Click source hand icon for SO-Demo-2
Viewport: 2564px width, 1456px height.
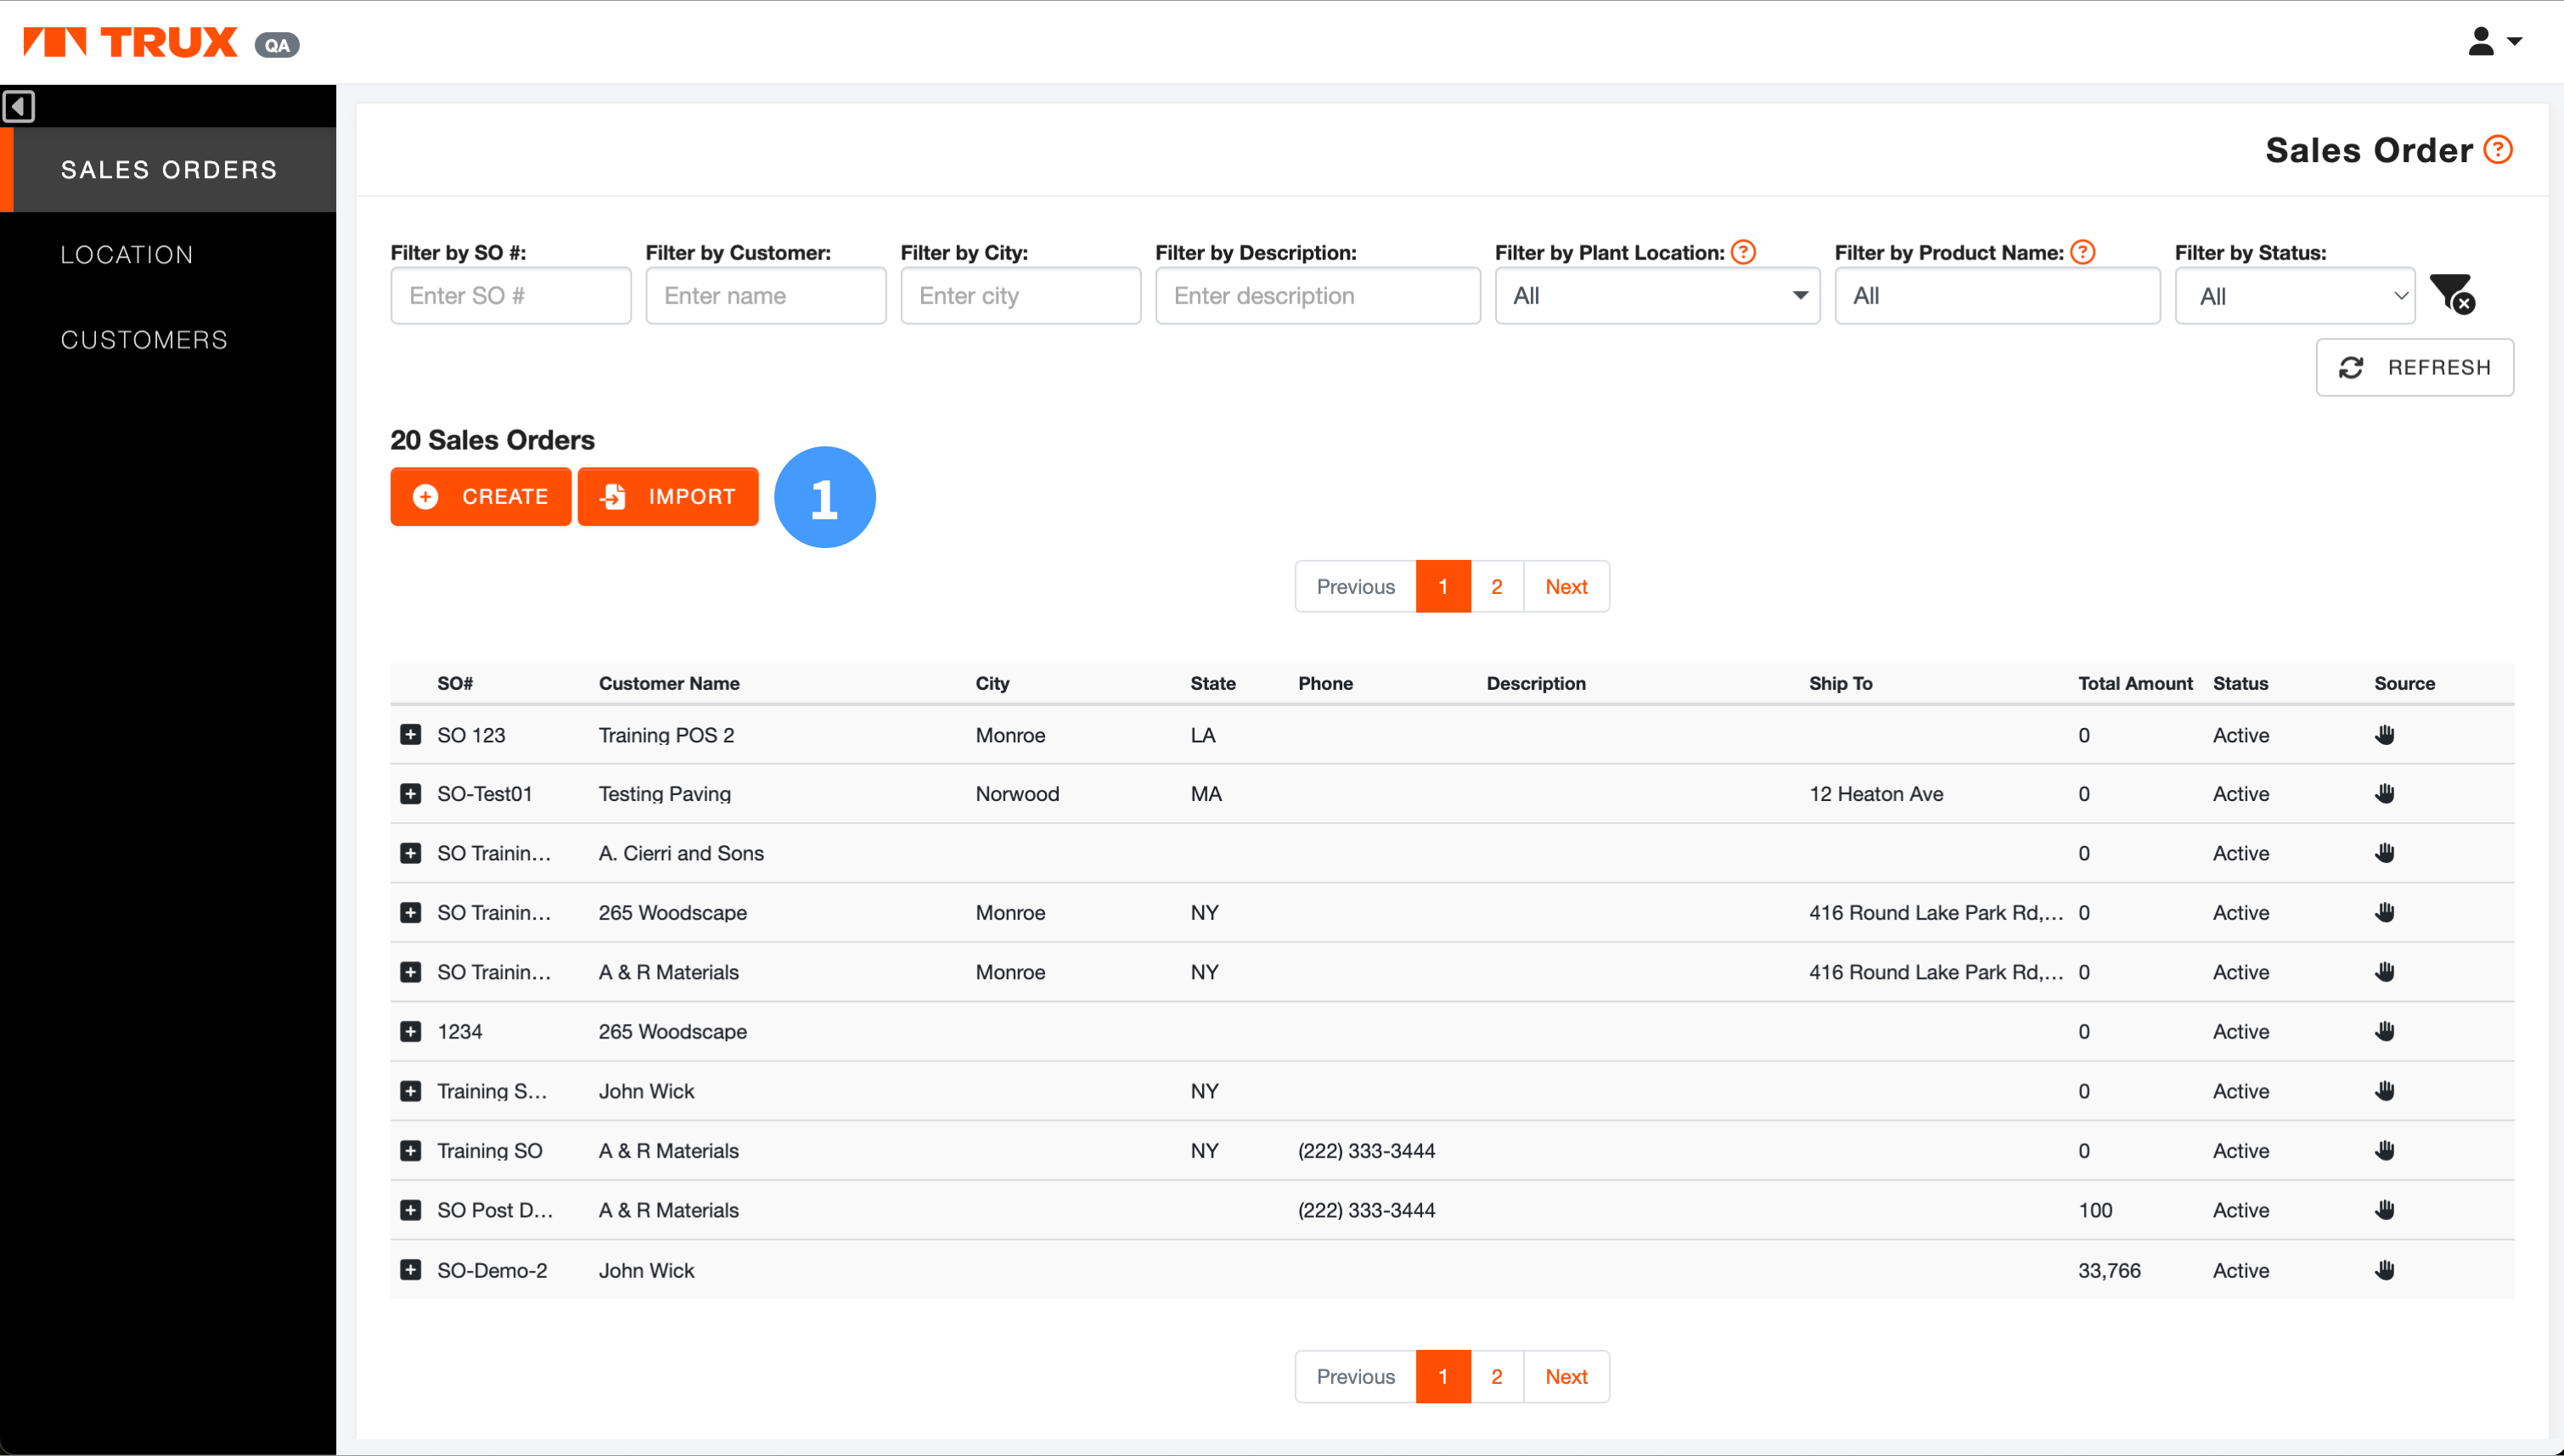click(2385, 1270)
